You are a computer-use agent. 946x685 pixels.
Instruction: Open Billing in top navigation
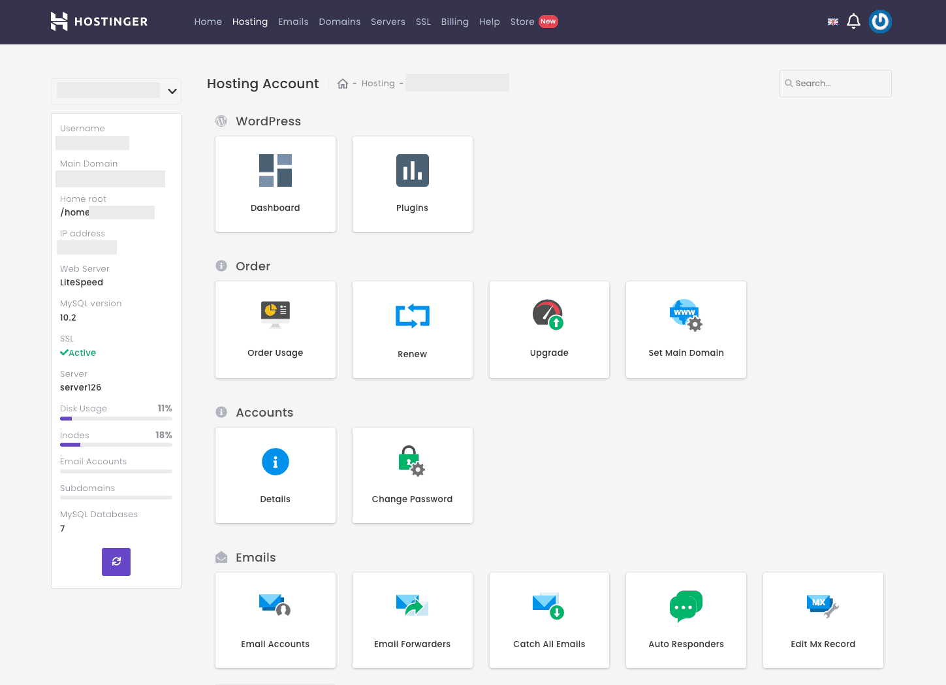[455, 22]
